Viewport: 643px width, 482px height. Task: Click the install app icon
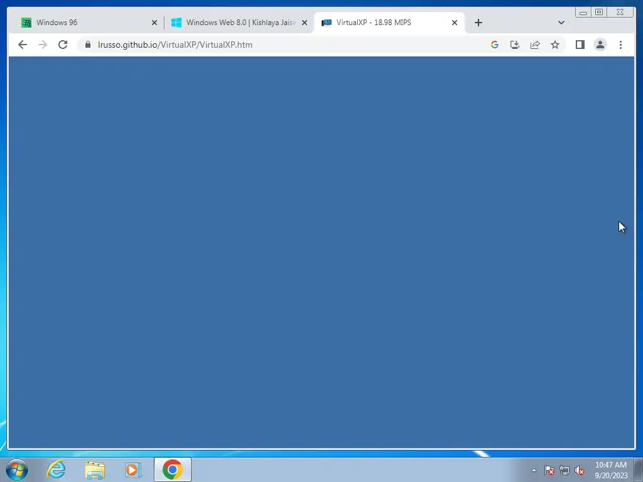click(x=515, y=45)
